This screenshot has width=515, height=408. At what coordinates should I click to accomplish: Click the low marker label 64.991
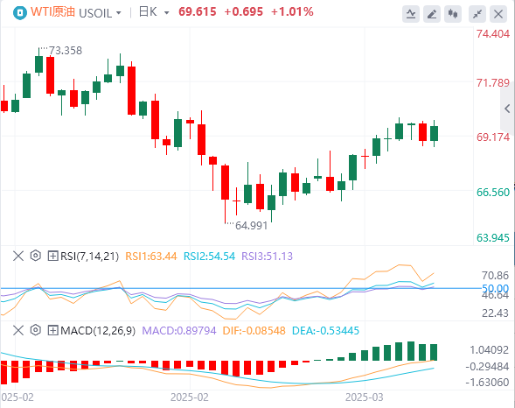[251, 226]
